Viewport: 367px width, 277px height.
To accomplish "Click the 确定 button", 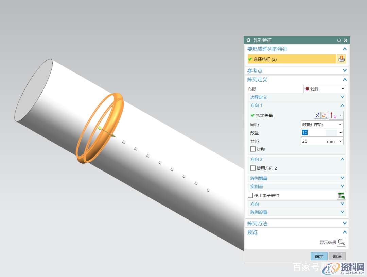I will 319,257.
